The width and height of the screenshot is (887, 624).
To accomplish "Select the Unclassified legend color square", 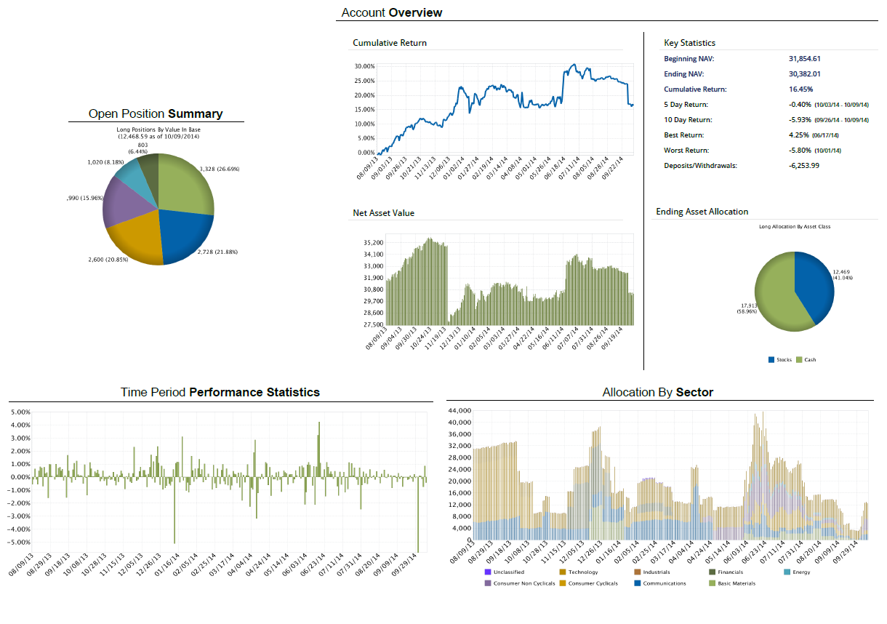I will [488, 572].
